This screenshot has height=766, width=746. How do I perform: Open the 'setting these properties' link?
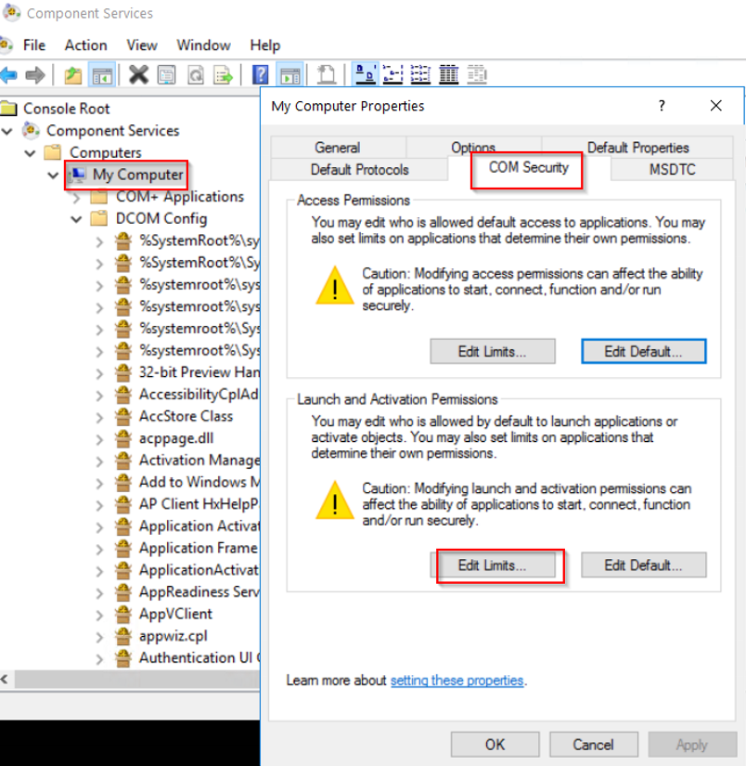coord(457,680)
